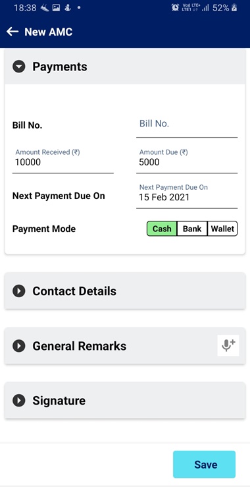
Task: Tap the battery icon in status bar
Action: tap(234, 8)
